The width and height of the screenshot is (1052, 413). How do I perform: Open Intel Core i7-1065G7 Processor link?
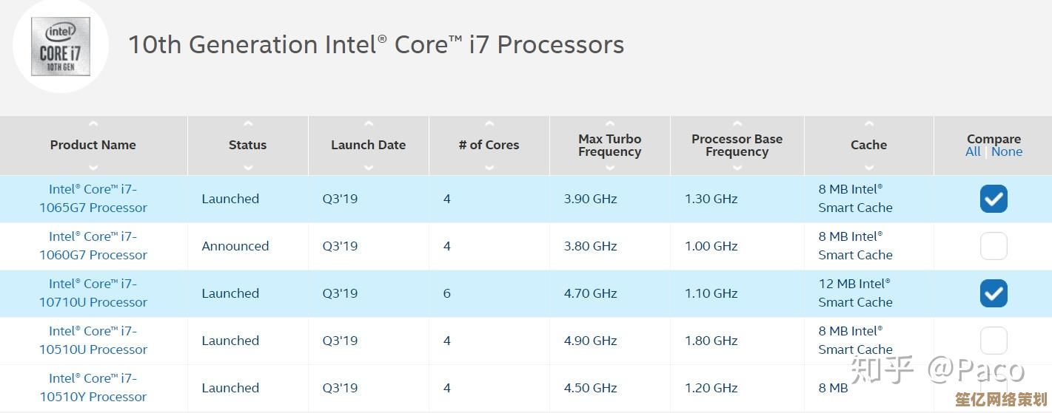pos(93,199)
